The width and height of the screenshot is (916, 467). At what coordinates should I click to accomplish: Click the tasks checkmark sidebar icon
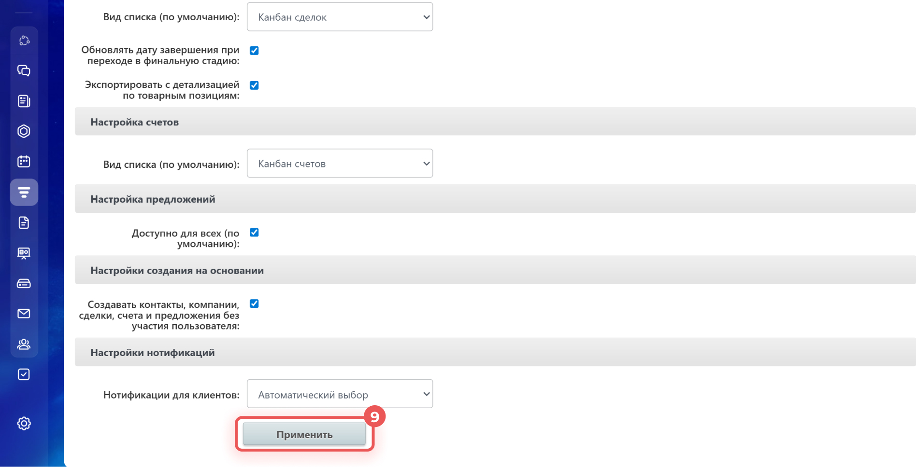coord(24,374)
